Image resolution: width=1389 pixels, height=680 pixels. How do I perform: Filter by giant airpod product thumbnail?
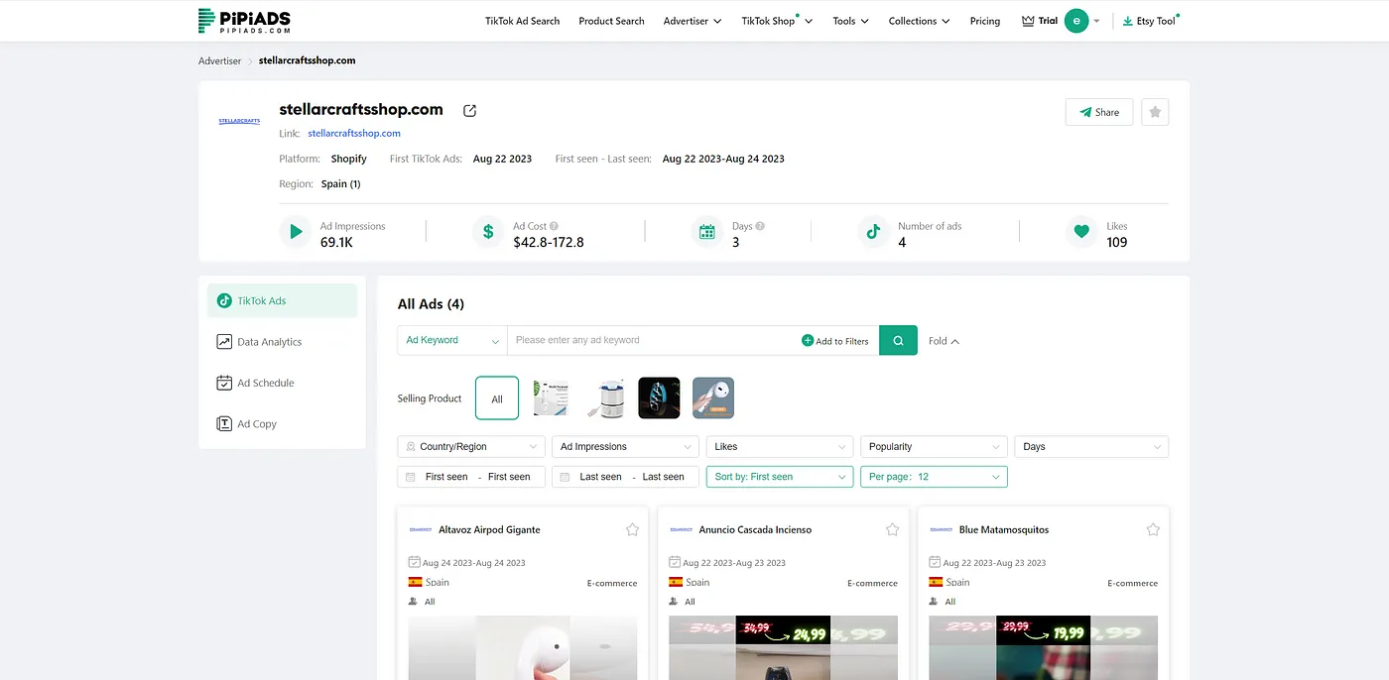pyautogui.click(x=713, y=398)
